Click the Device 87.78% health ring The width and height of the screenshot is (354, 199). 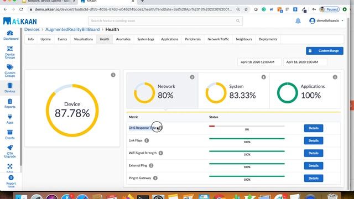(72, 111)
